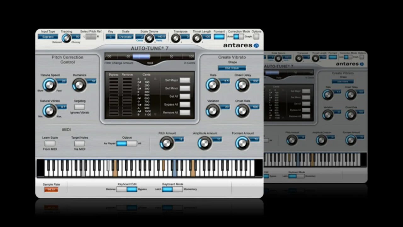403x227 pixels.
Task: Click the Scale Detune Hertz field showing 440.5
Action: [x=160, y=37]
